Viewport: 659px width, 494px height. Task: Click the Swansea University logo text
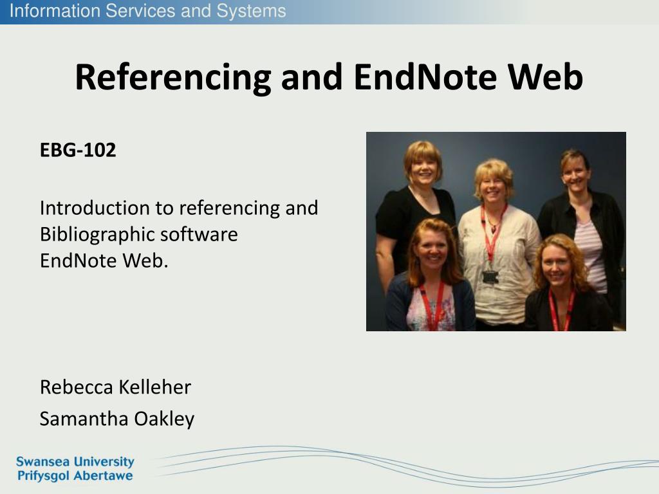[75, 462]
